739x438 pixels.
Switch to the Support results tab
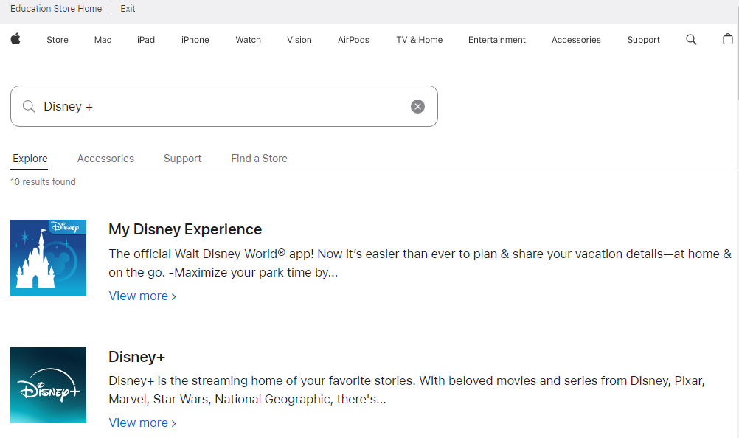pos(182,159)
